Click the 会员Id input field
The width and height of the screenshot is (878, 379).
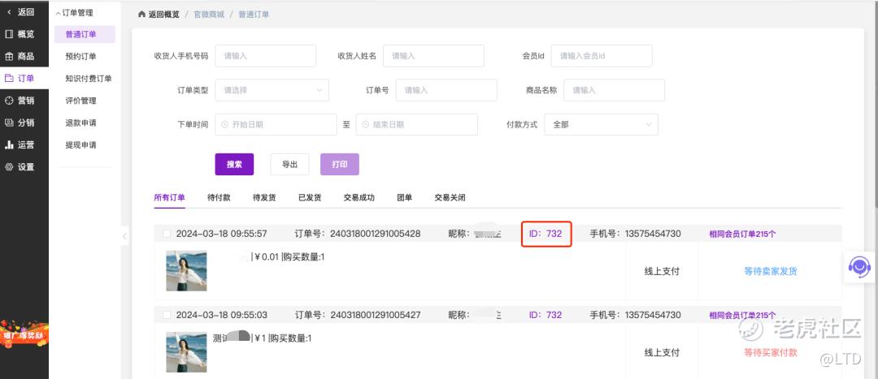(x=602, y=56)
